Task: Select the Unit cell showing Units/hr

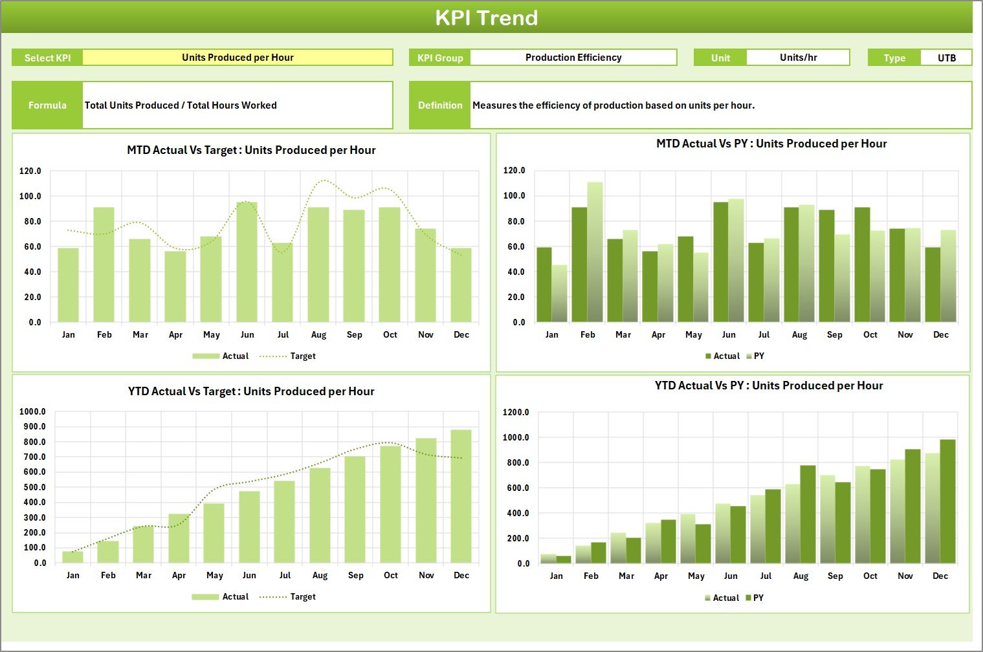Action: [x=797, y=58]
